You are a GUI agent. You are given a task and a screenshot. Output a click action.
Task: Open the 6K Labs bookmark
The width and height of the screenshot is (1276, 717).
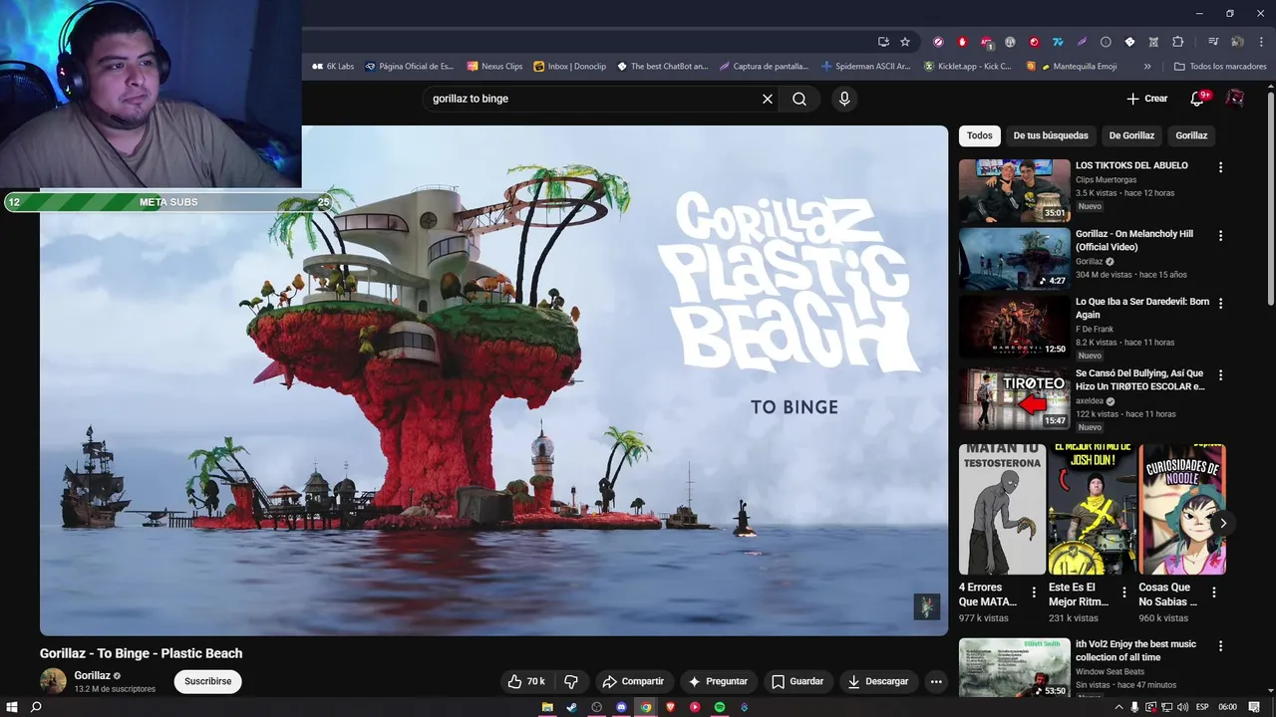click(333, 67)
